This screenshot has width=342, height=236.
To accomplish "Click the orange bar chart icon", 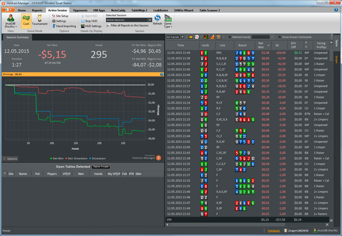I will pos(212,37).
